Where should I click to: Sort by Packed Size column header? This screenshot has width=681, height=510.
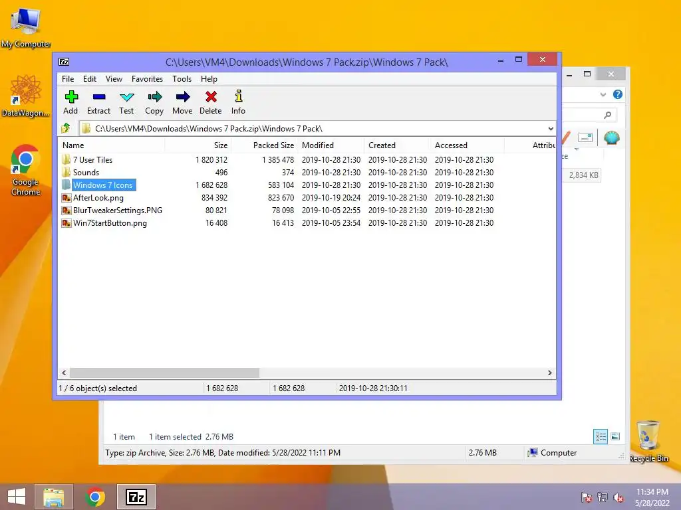pos(265,145)
